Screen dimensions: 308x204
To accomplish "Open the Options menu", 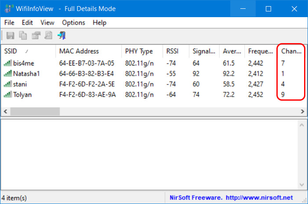I will pyautogui.click(x=73, y=22).
